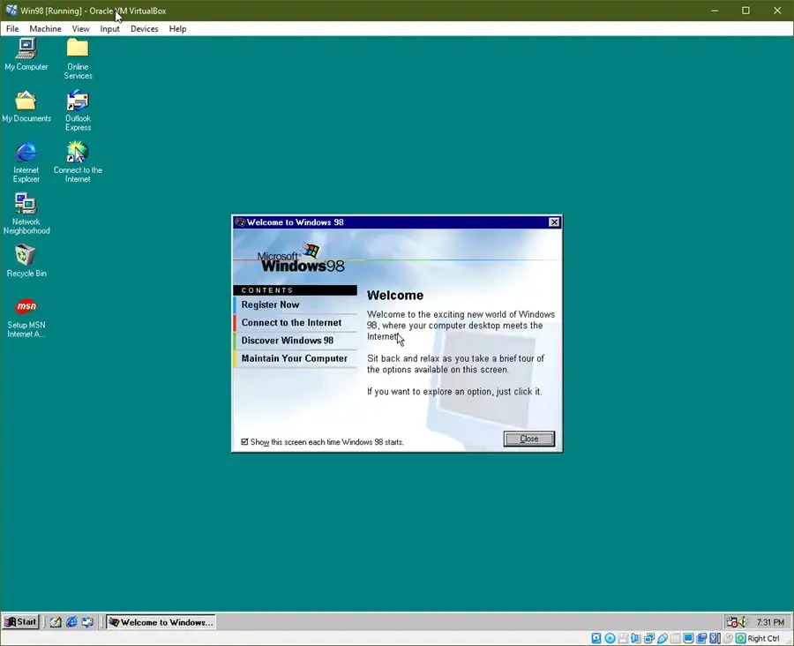
Task: Click the 7:31 PM taskbar clock
Action: tap(770, 622)
